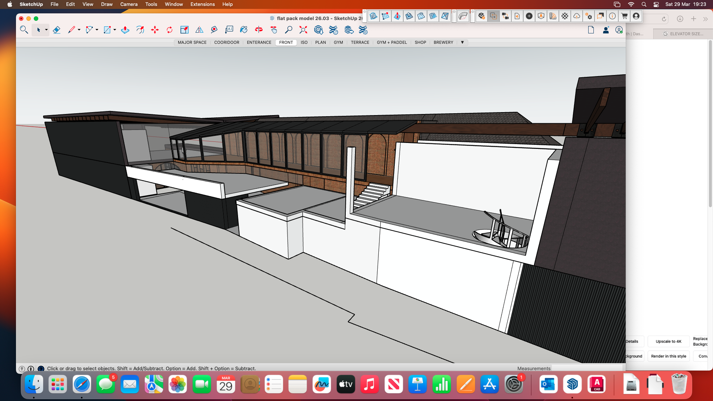
Task: Open the scenes overflow dropdown arrow
Action: 462,42
